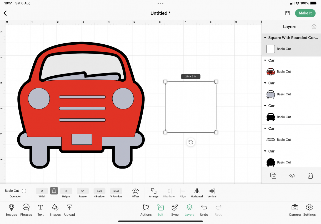Redo the last undone action
Image resolution: width=321 pixels, height=224 pixels.
tap(218, 210)
